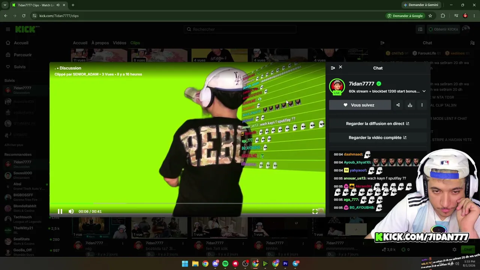Image resolution: width=480 pixels, height=270 pixels.
Task: Open OBS Studio from the taskbar
Action: click(245, 264)
